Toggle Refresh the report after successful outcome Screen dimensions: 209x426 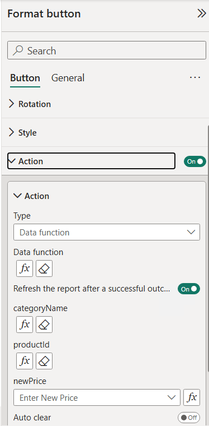click(189, 289)
